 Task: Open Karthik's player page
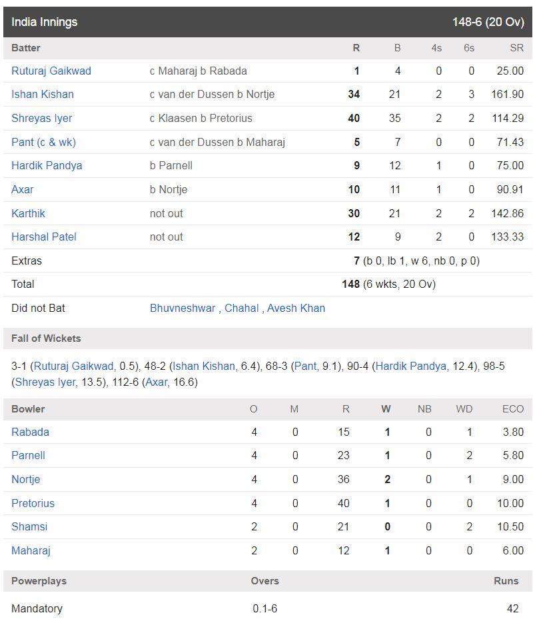pos(28,213)
